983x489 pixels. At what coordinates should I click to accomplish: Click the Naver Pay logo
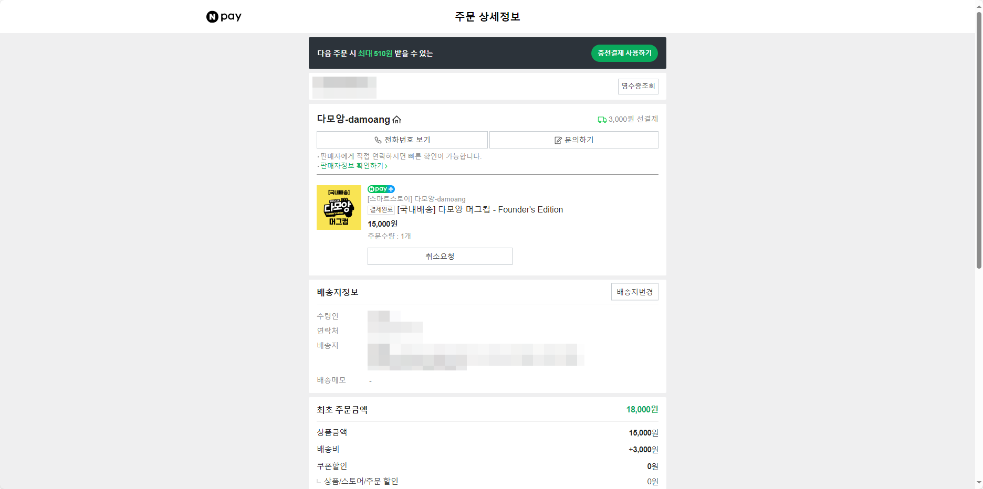224,17
